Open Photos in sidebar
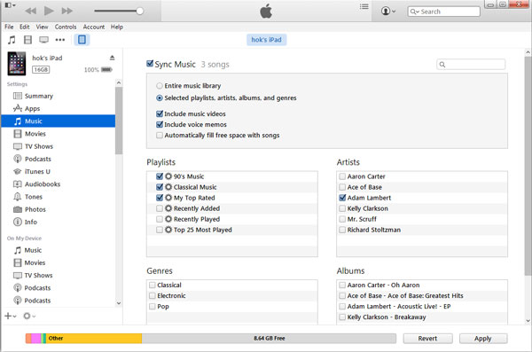The height and width of the screenshot is (352, 532). pos(35,209)
